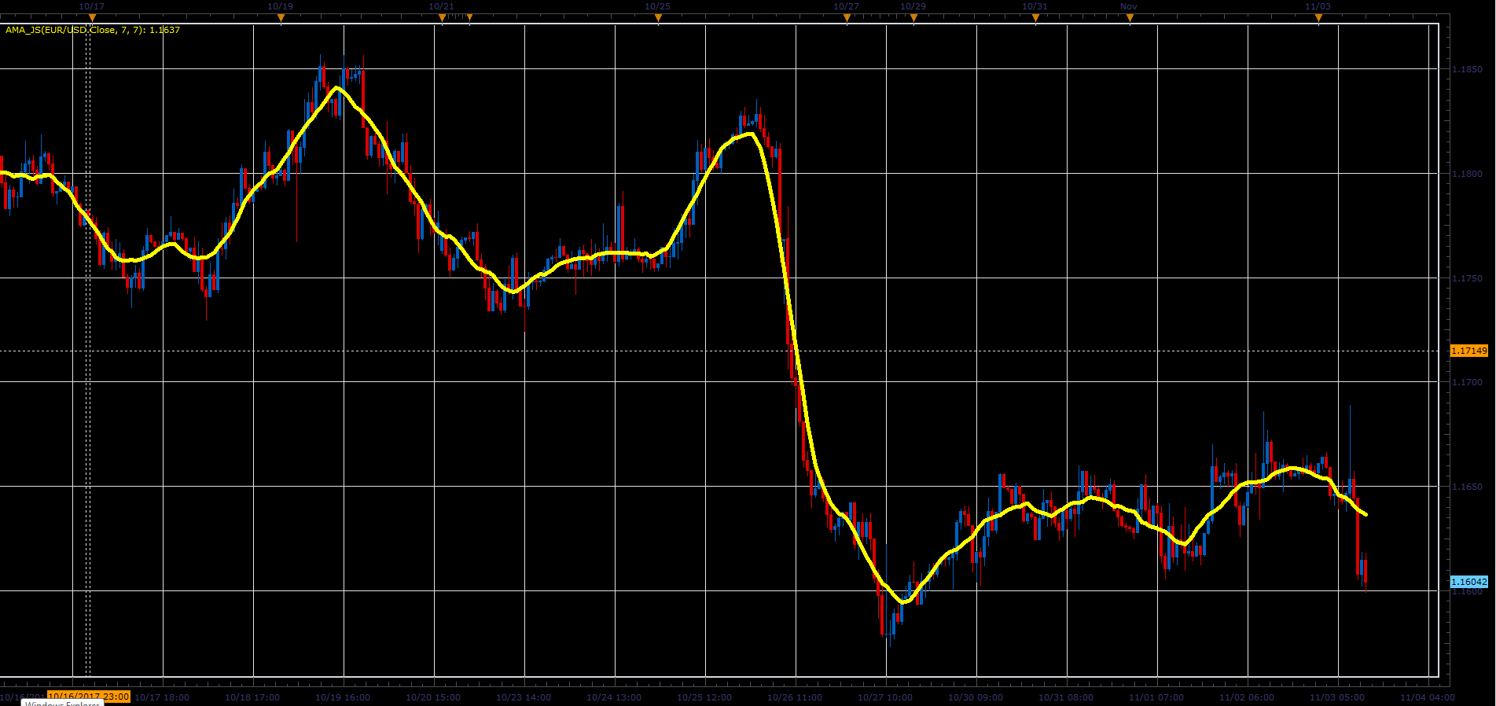Click the 10/19 16:00 time axis label

(343, 697)
